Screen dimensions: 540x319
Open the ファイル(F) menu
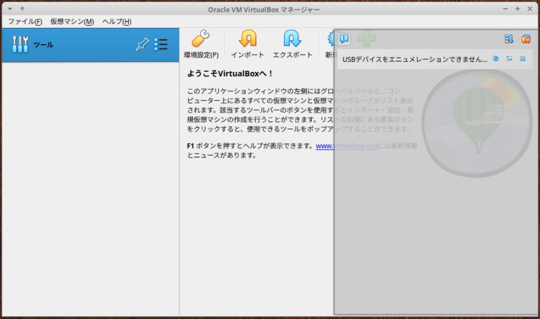pos(25,21)
